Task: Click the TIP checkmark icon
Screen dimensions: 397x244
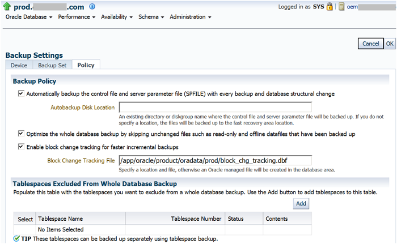Action: click(x=16, y=239)
